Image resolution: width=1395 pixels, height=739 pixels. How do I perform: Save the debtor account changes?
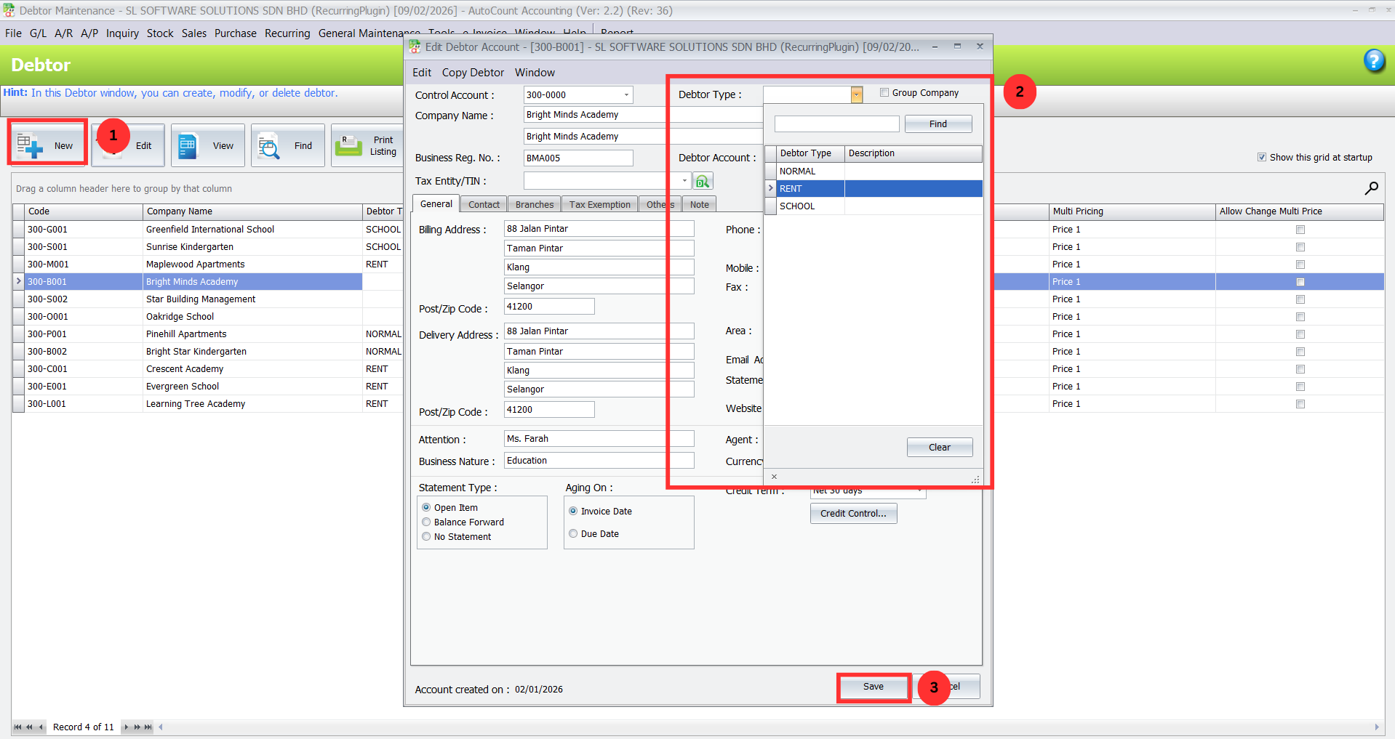click(873, 686)
